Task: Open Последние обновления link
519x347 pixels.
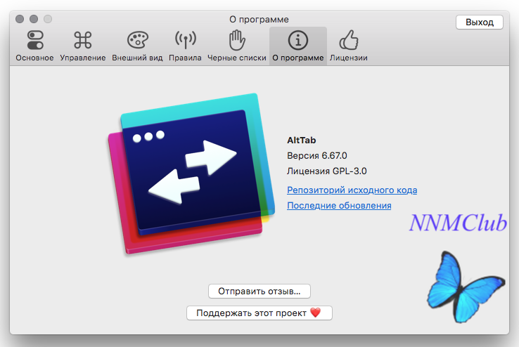Action: coord(339,206)
